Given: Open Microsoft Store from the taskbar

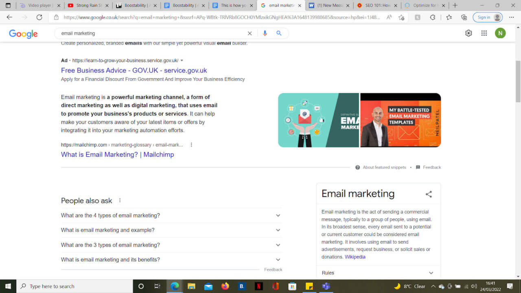Looking at the screenshot, I should click(292, 286).
